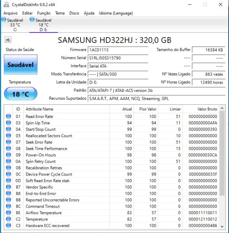Viewport: 229px width, 233px height.
Task: Click status icon of Vendor Specific row
Action: (x=9, y=187)
